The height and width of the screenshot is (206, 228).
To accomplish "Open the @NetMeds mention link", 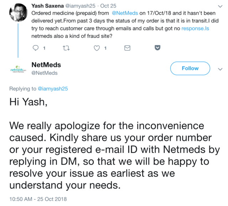I will point(125,13).
